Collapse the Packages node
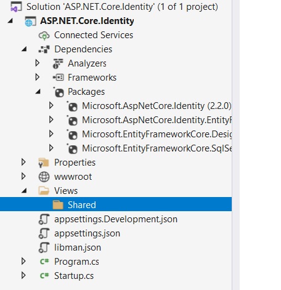Viewport: 281px width, 290px height. 38,92
